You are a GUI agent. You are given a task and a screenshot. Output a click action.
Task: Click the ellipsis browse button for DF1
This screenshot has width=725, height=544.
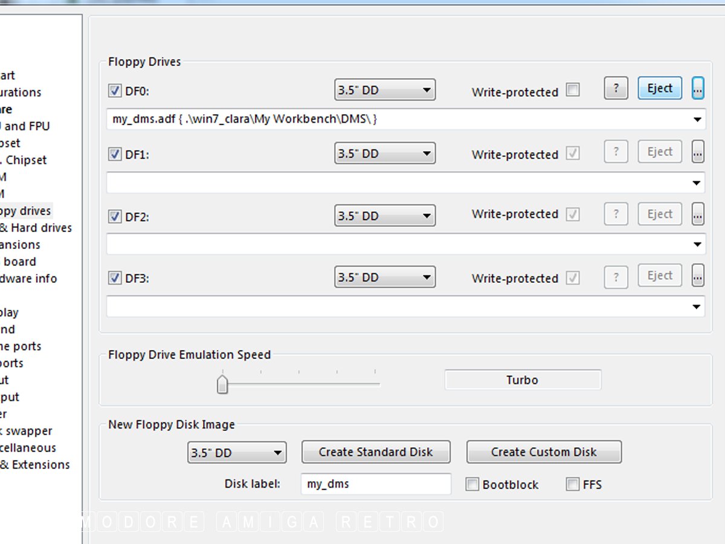[x=698, y=152]
